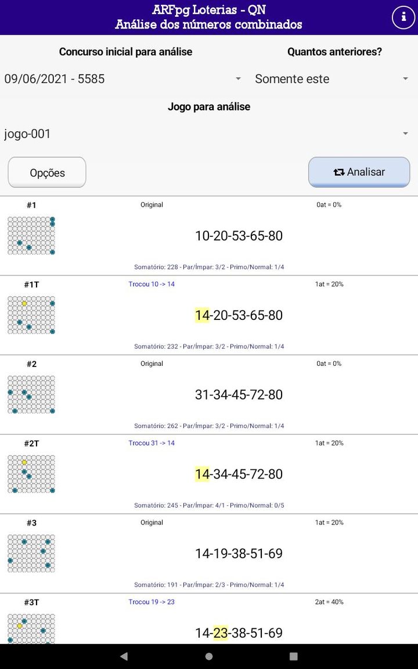Click the number grid thumbnail for #1
The width and height of the screenshot is (418, 669).
[31, 236]
